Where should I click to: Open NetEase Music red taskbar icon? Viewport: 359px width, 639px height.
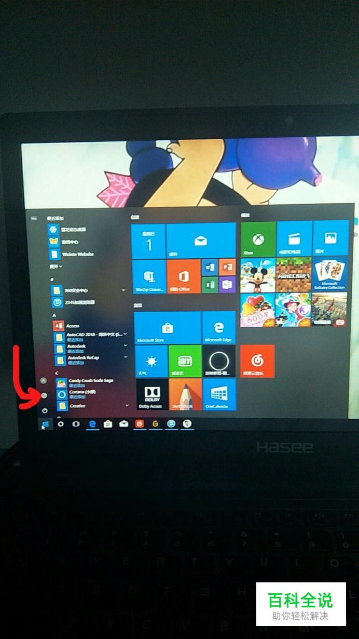pos(139,424)
